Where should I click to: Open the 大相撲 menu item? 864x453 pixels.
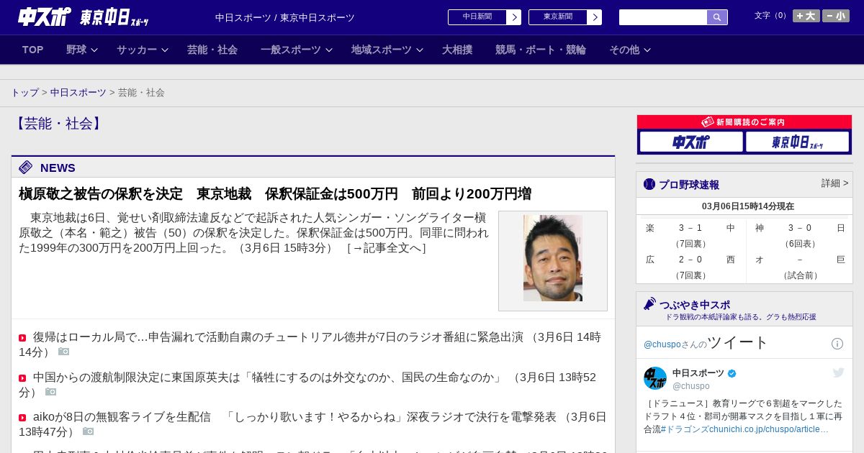click(457, 50)
